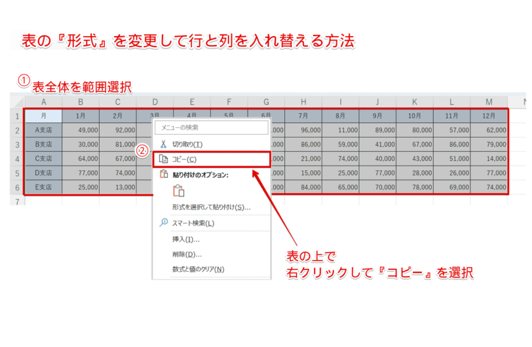Click the cell with value 57,000

pos(452,130)
